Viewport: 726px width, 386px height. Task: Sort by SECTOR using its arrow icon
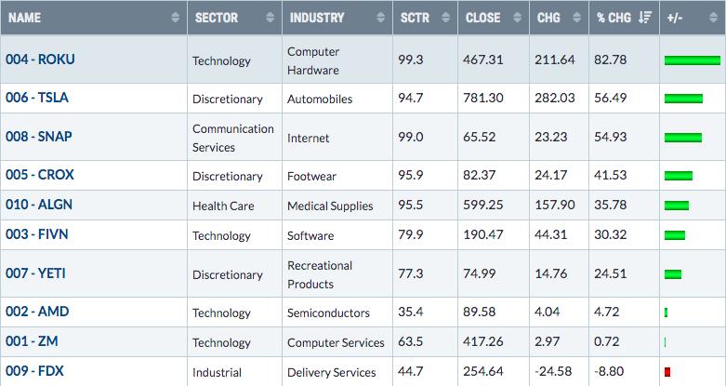(x=271, y=18)
